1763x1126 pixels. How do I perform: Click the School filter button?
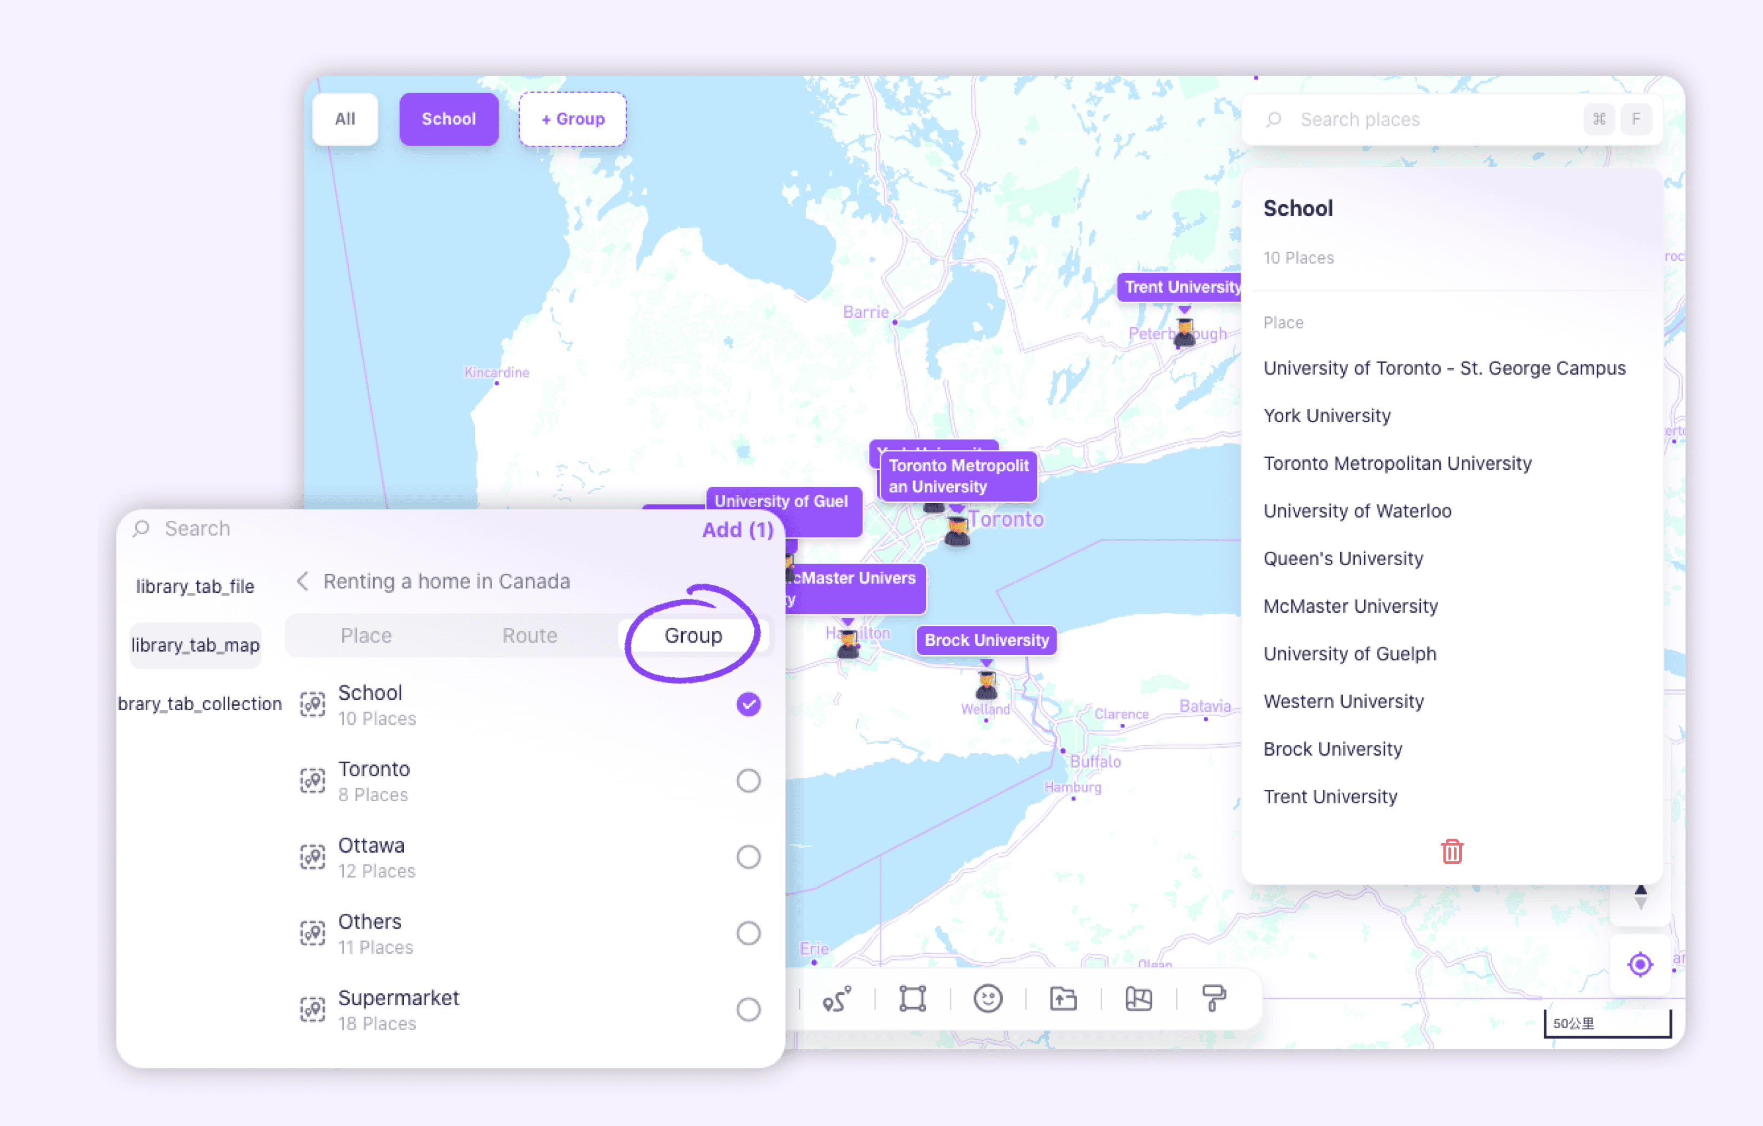click(448, 118)
